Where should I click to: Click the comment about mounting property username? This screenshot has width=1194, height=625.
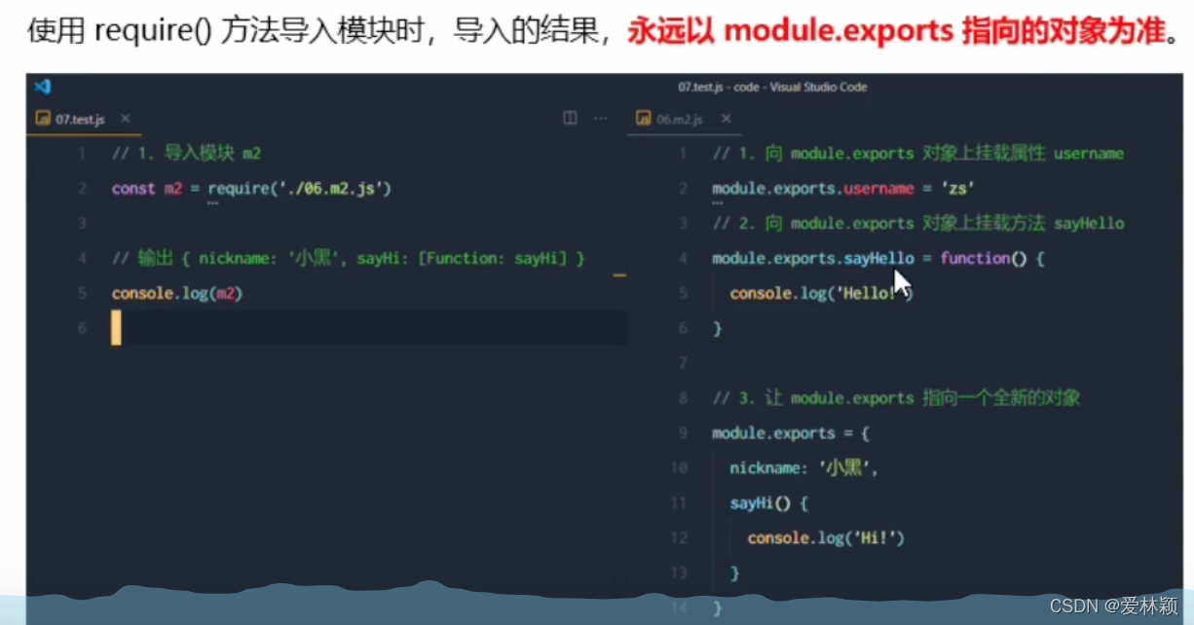(918, 154)
